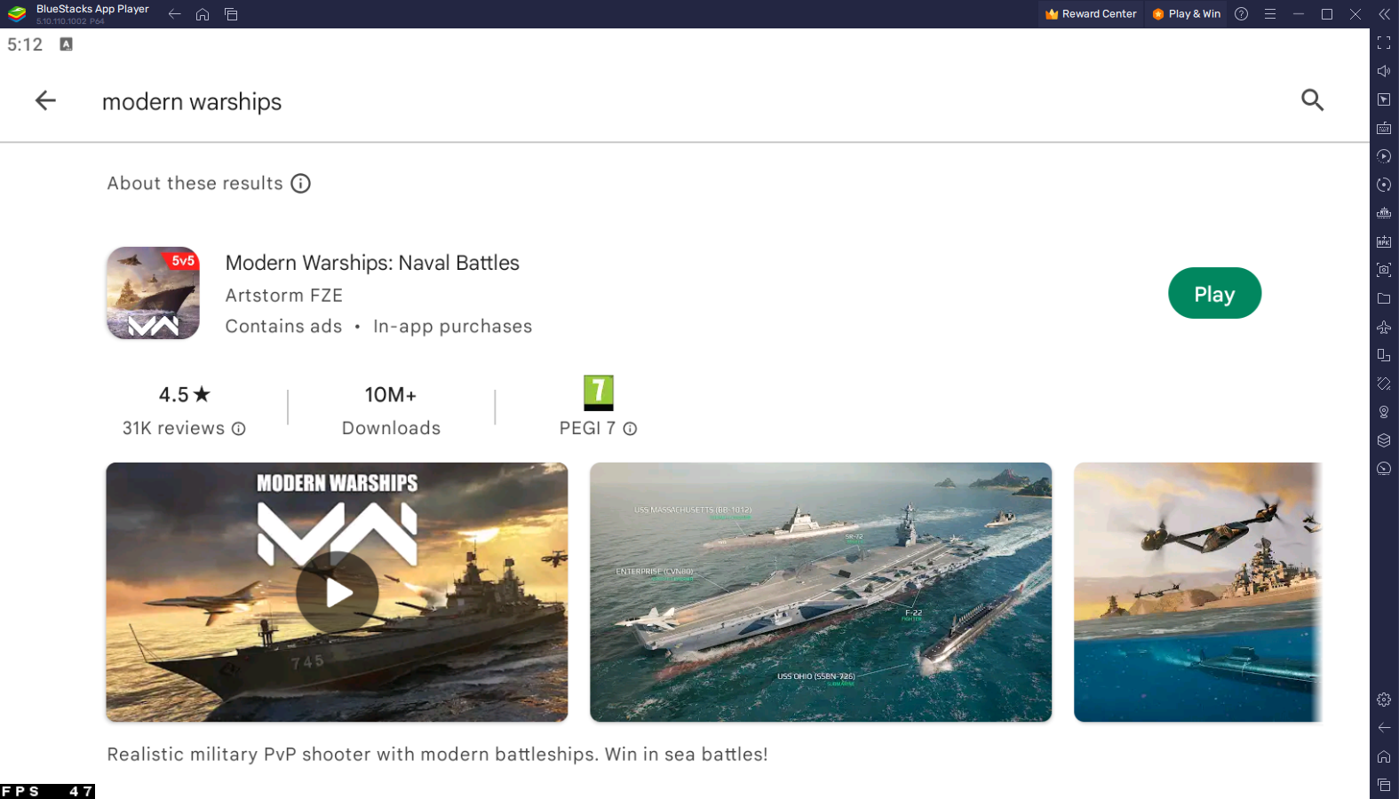
Task: Open the set location pin icon
Action: pyautogui.click(x=1384, y=412)
